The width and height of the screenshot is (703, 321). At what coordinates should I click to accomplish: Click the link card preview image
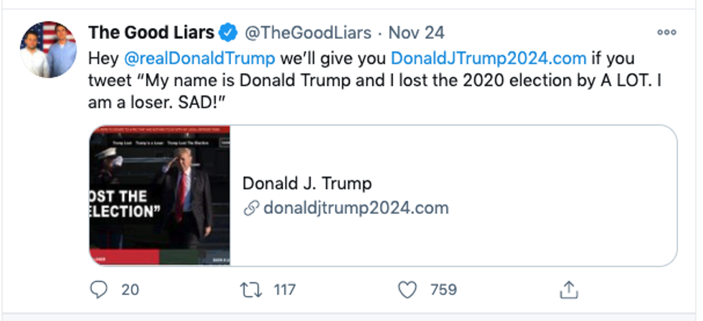click(x=159, y=195)
